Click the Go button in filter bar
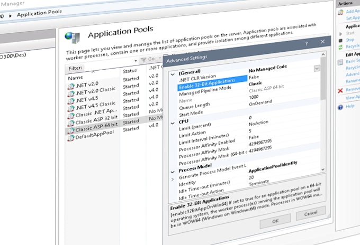360x245 pixels. (151, 59)
